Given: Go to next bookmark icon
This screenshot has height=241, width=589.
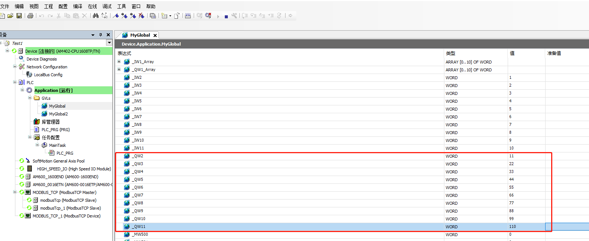Looking at the screenshot, I should coord(124,16).
